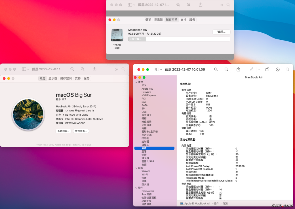Image resolution: width=295 pixels, height=209 pixels.
Task: Select 摄像头 in the sidebar
Action: point(145,145)
